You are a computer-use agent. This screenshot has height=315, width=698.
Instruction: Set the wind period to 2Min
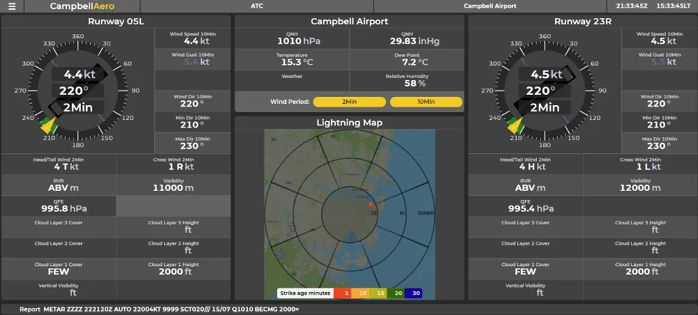(349, 102)
